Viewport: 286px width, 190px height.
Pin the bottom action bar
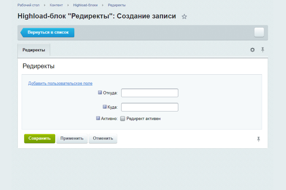point(259,139)
